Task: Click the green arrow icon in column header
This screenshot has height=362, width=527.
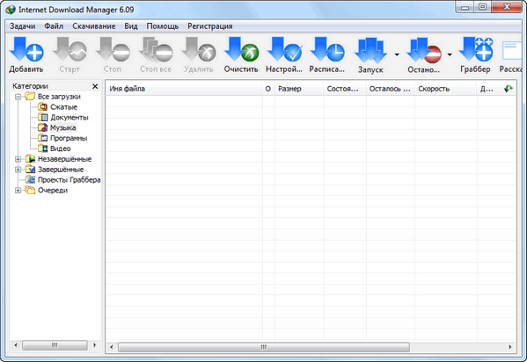Action: (509, 89)
